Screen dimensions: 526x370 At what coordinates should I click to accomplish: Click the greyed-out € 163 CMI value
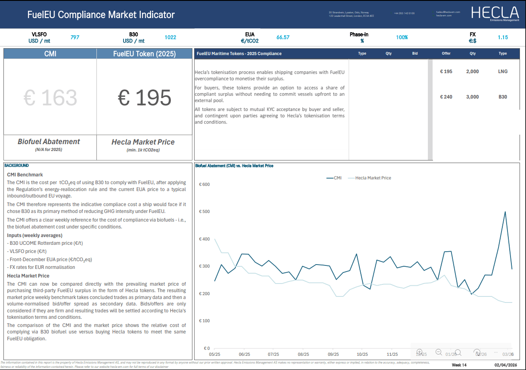pos(50,98)
